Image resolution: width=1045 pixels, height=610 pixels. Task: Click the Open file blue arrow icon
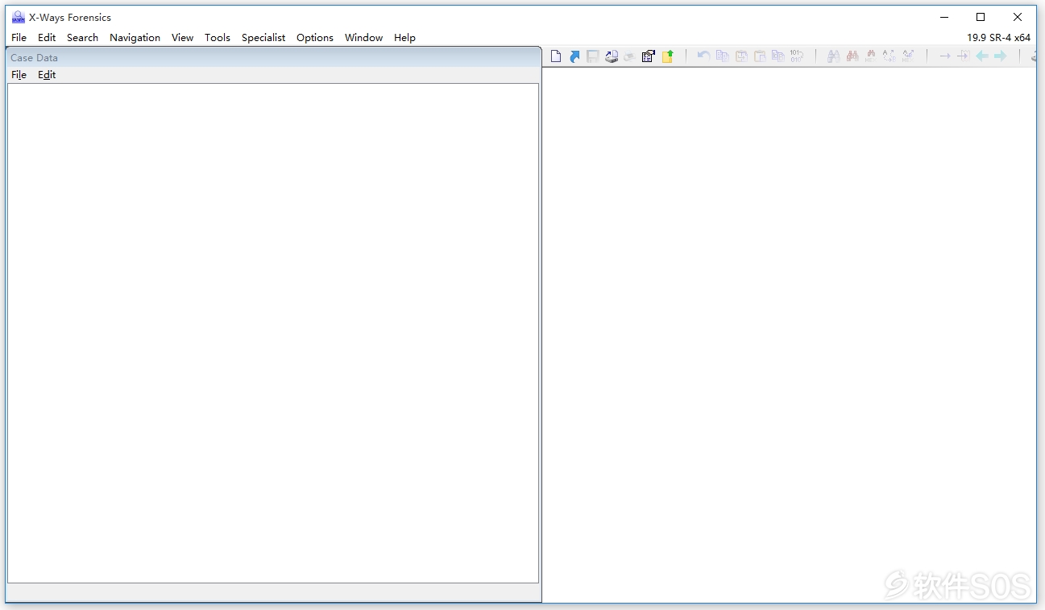[x=574, y=56]
